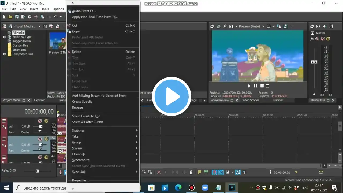Expand the Storyboard Bins tree node
Image resolution: width=343 pixels, height=193 pixels.
click(x=4, y=54)
